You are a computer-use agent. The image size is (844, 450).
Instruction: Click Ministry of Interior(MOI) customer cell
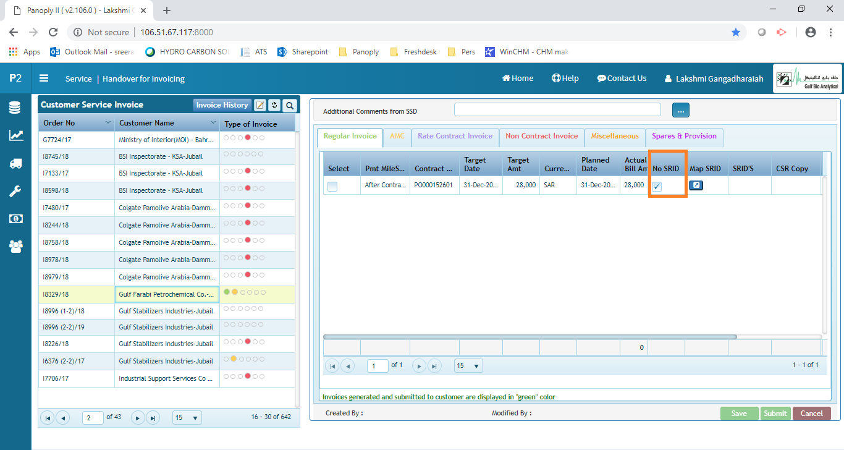point(167,140)
